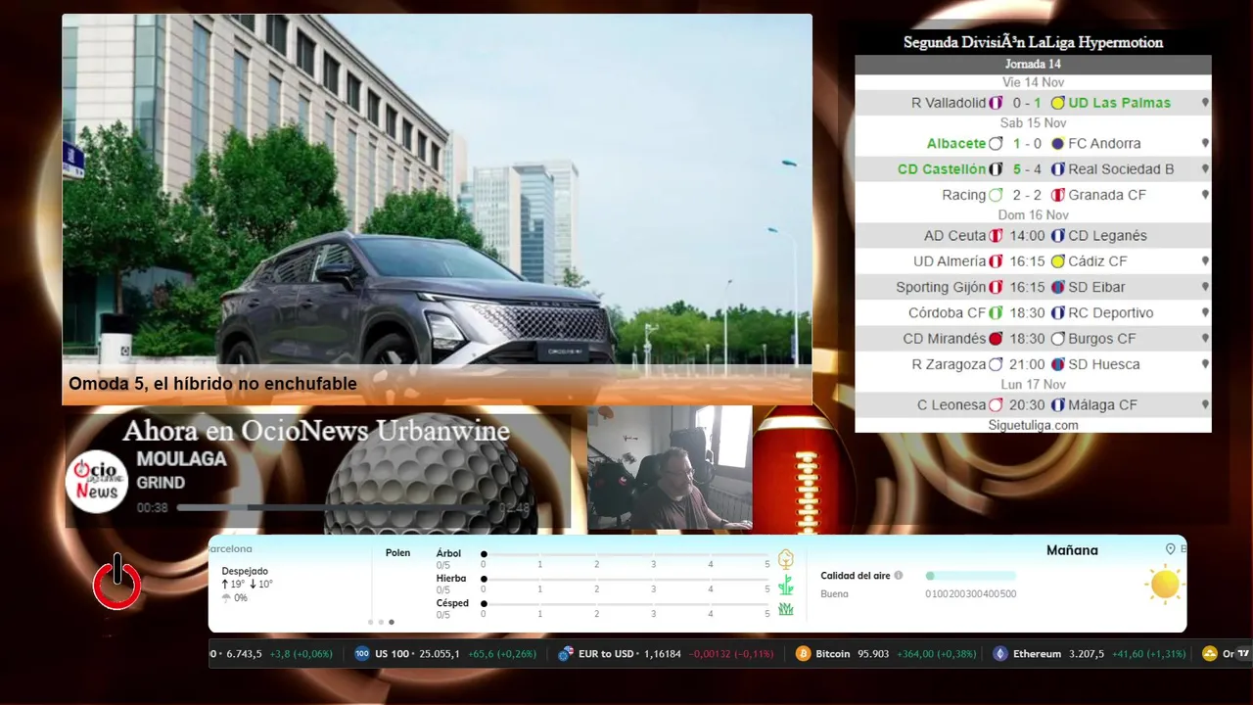Click the RC Deportivo team name
The height and width of the screenshot is (705, 1253).
[x=1111, y=313]
